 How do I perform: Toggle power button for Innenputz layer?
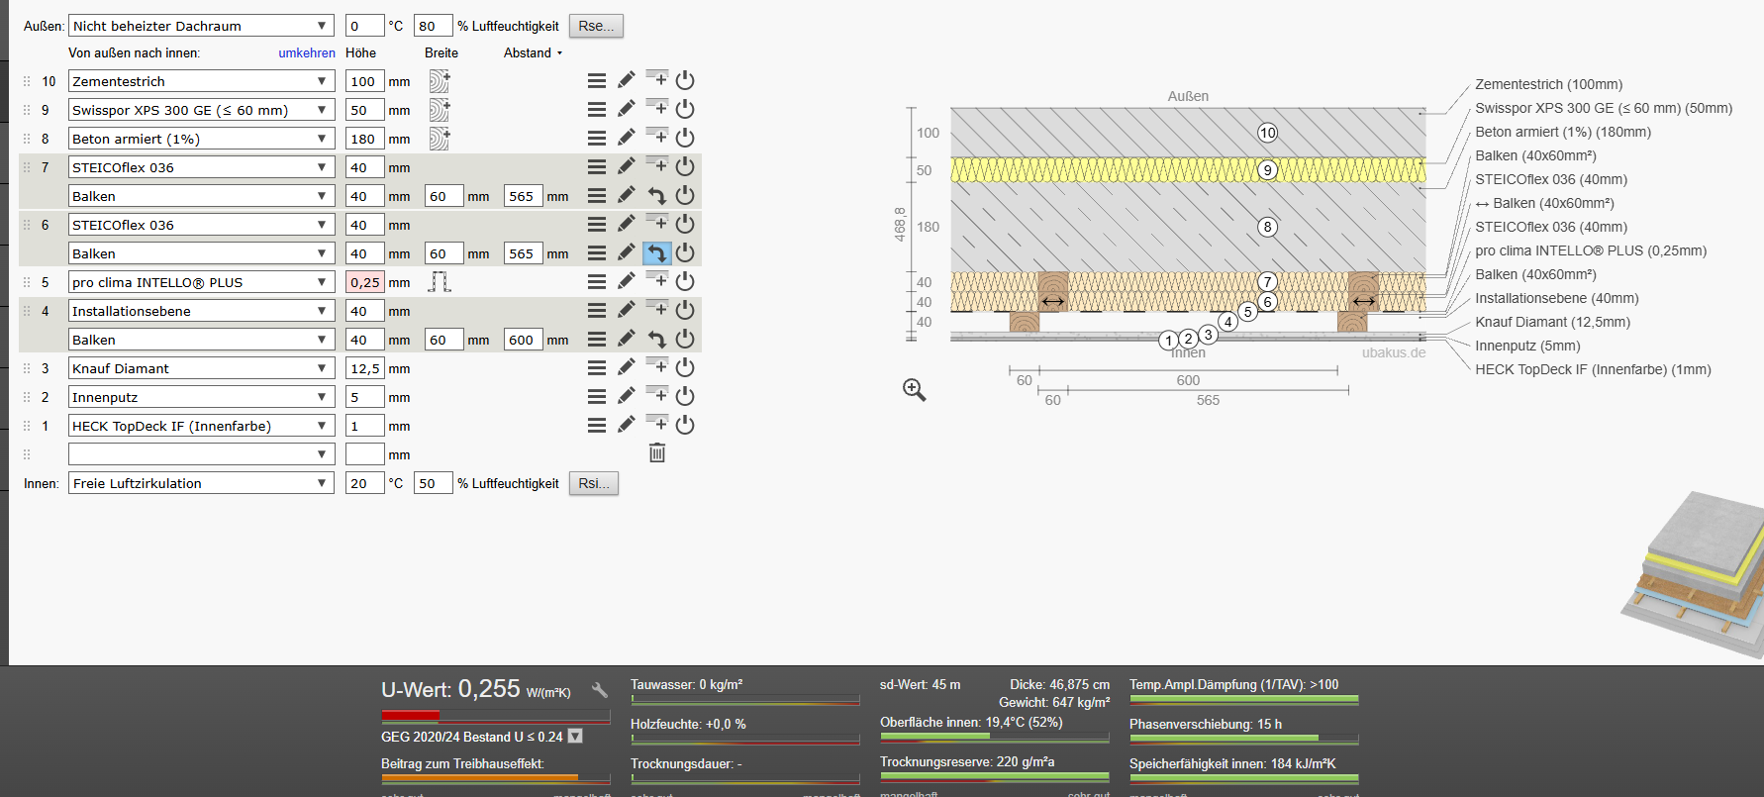tap(685, 396)
